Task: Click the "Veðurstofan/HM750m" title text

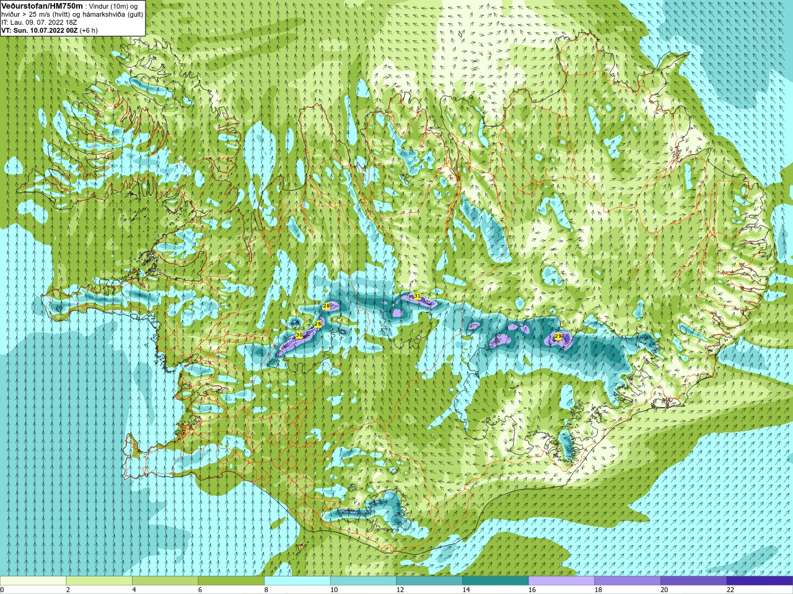Action: [42, 6]
